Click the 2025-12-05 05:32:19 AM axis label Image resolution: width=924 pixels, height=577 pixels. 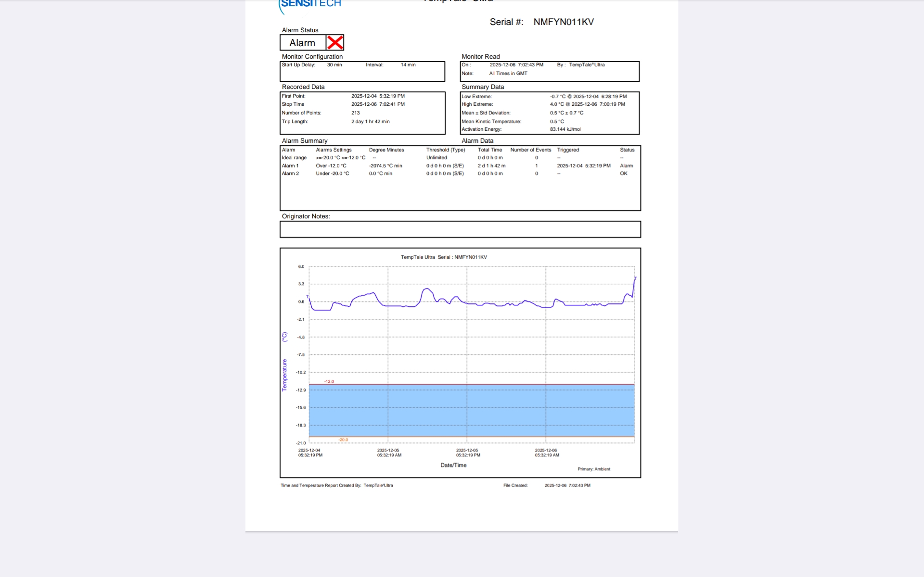pos(389,452)
